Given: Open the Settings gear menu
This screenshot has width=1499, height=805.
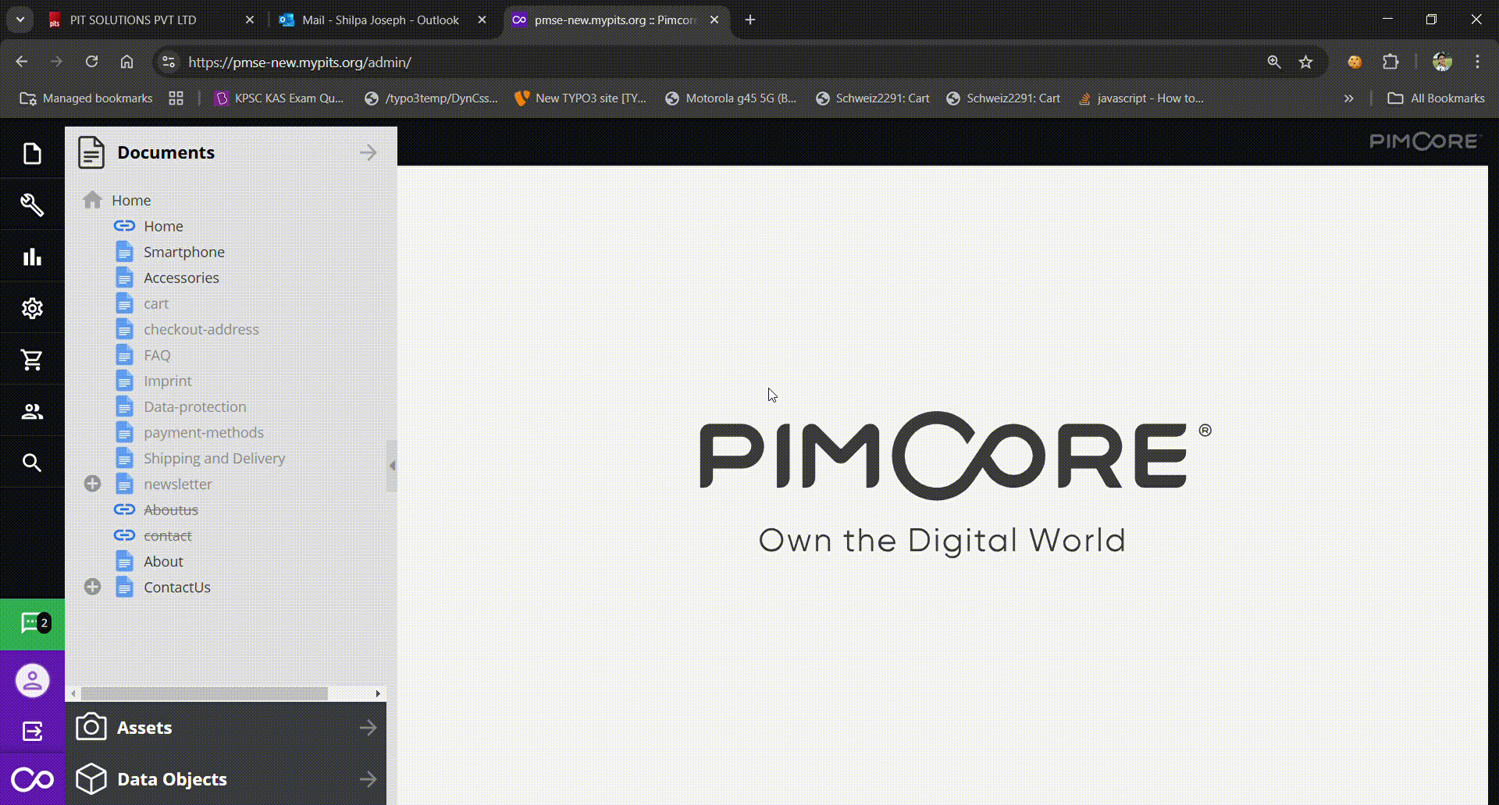Looking at the screenshot, I should tap(32, 307).
